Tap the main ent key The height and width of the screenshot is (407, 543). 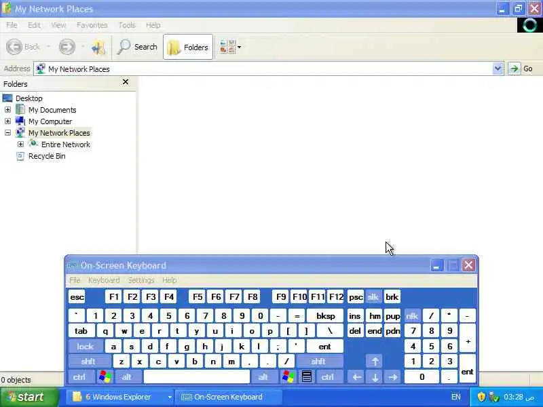click(x=325, y=347)
